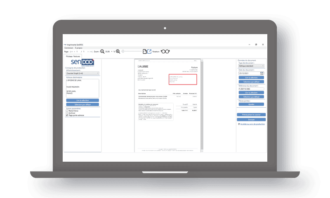The width and height of the screenshot is (330, 198).
Task: Click the zoom percentage value field
Action: click(x=108, y=52)
